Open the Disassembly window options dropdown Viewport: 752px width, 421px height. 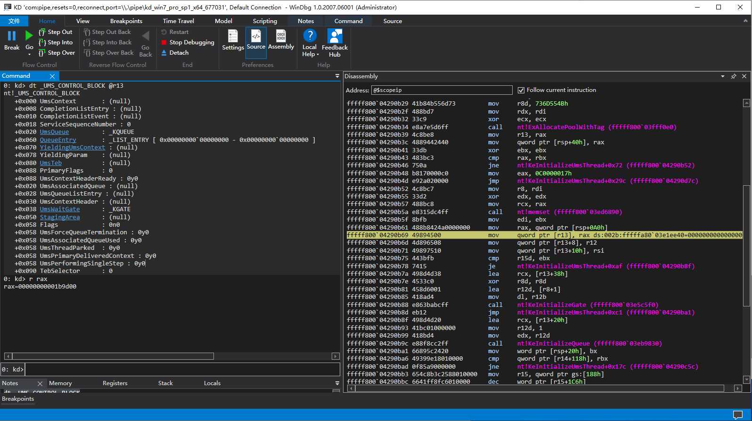tap(723, 76)
